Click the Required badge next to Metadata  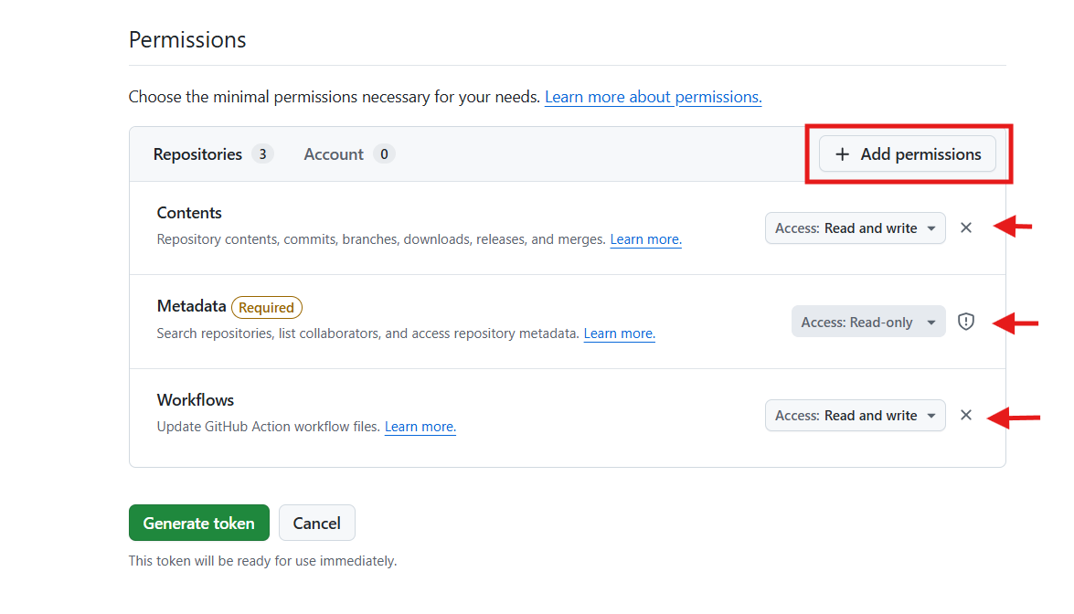(x=267, y=307)
